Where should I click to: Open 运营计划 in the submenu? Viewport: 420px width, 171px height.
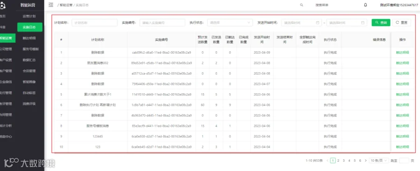29,16
